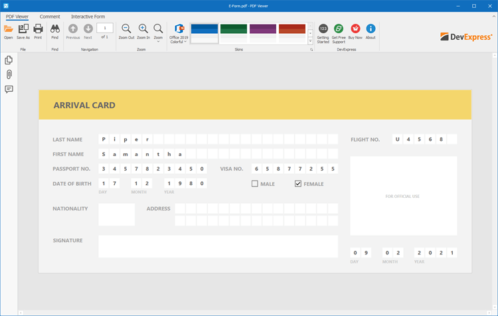
Task: Click first ADDRESS character box
Action: tap(180, 208)
